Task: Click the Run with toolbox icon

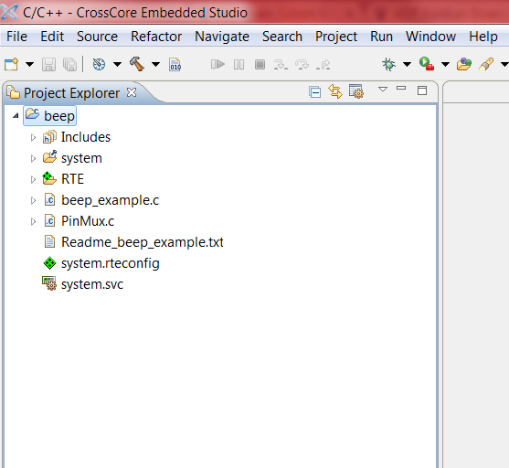Action: [427, 64]
